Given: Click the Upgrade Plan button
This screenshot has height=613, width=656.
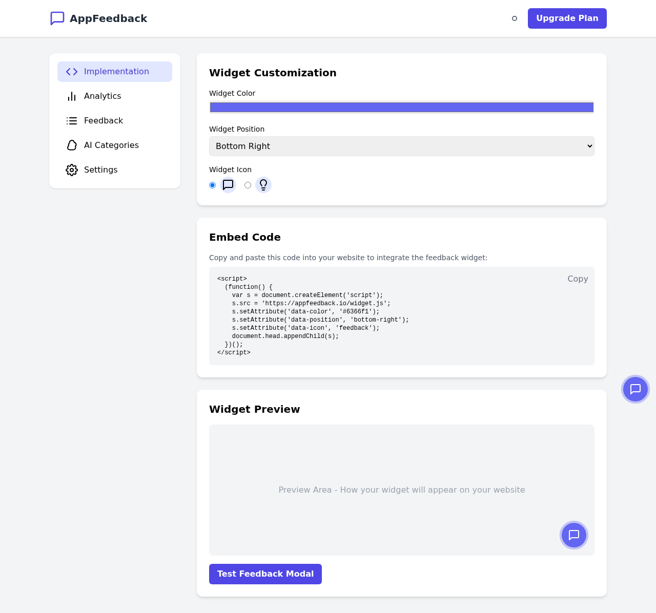Looking at the screenshot, I should click(x=567, y=18).
